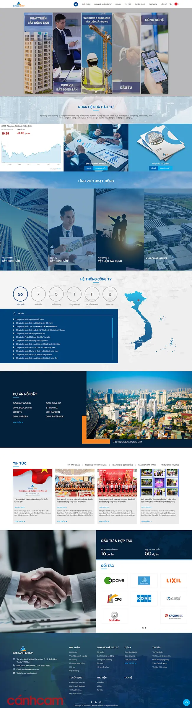Click TẢI VỀ under Báo cáo thường niên
The image size is (192, 708).
pyautogui.click(x=89, y=168)
